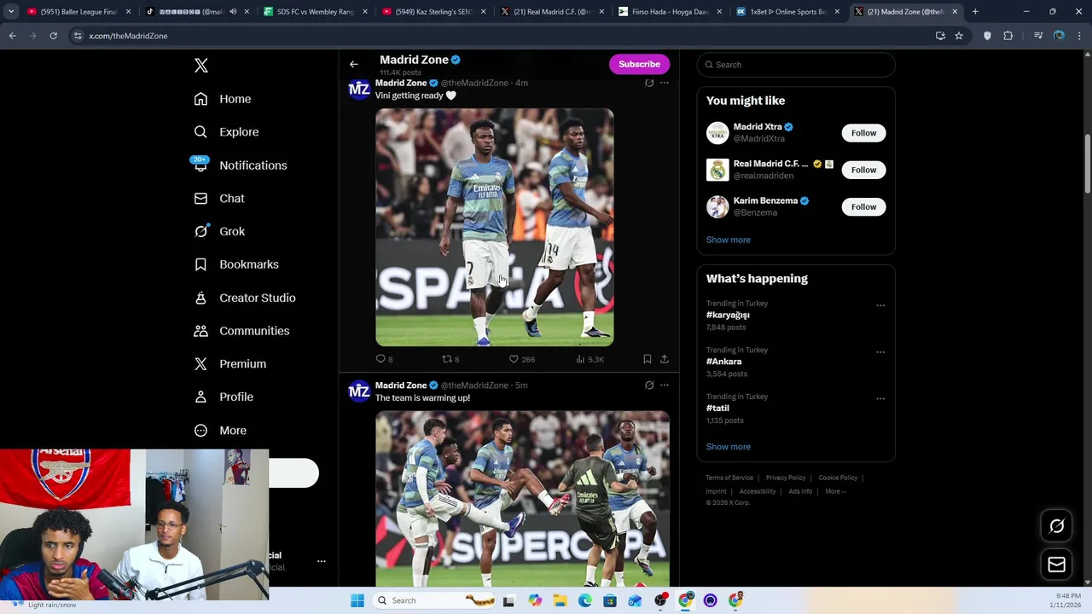Follow Real Madrid C.F.

click(863, 170)
